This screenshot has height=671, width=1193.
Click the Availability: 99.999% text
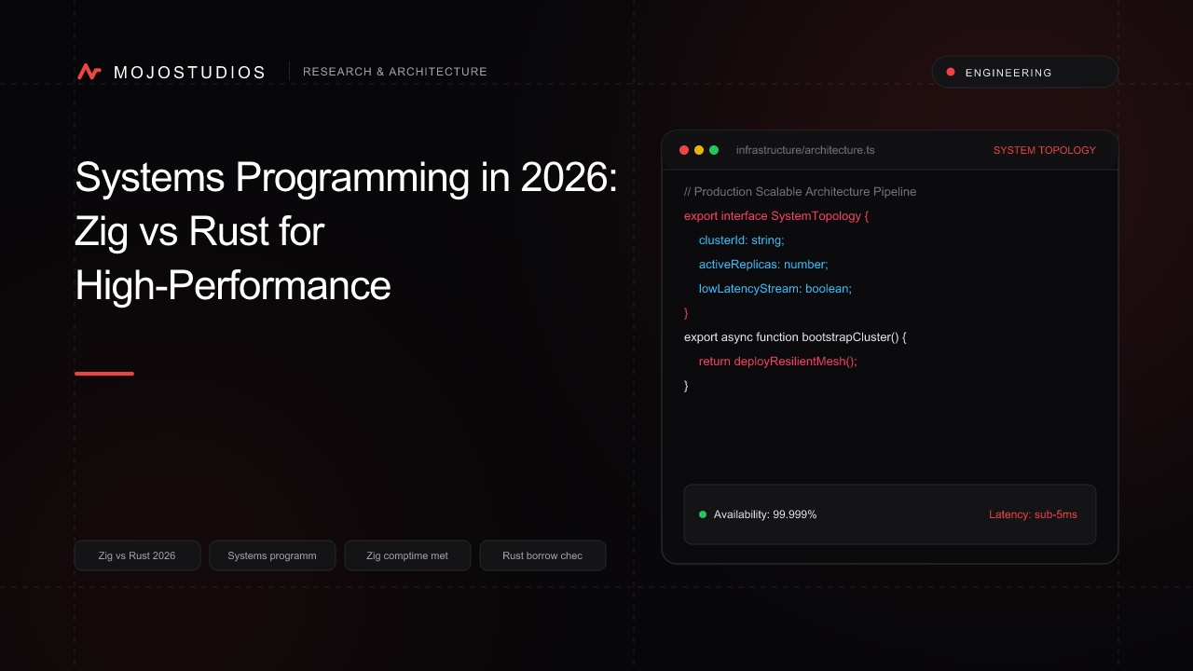point(765,514)
